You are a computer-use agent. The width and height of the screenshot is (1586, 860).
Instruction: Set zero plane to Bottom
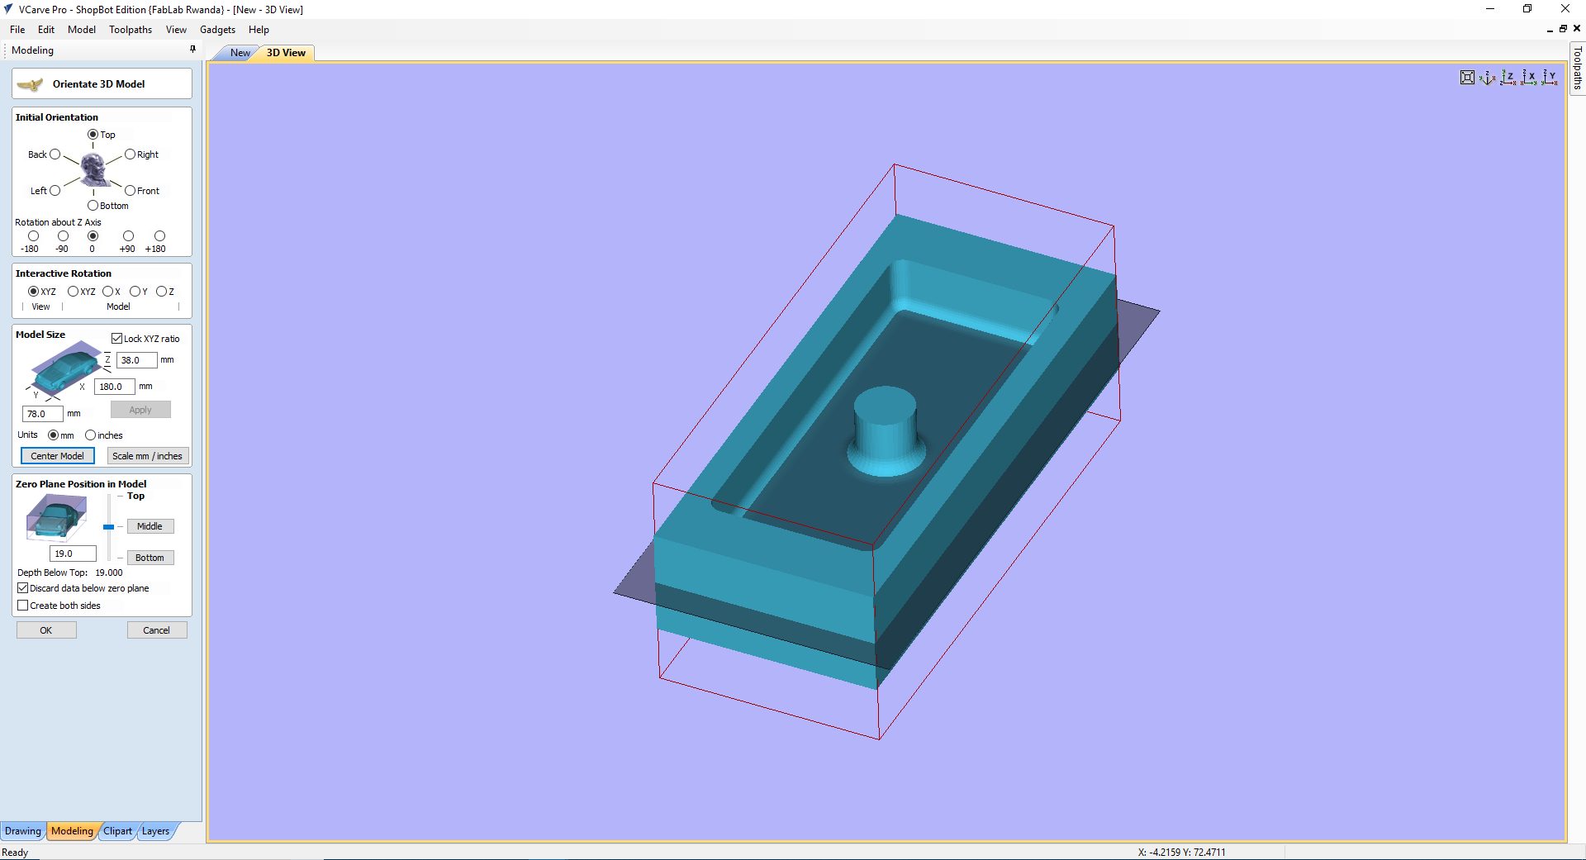pos(150,558)
